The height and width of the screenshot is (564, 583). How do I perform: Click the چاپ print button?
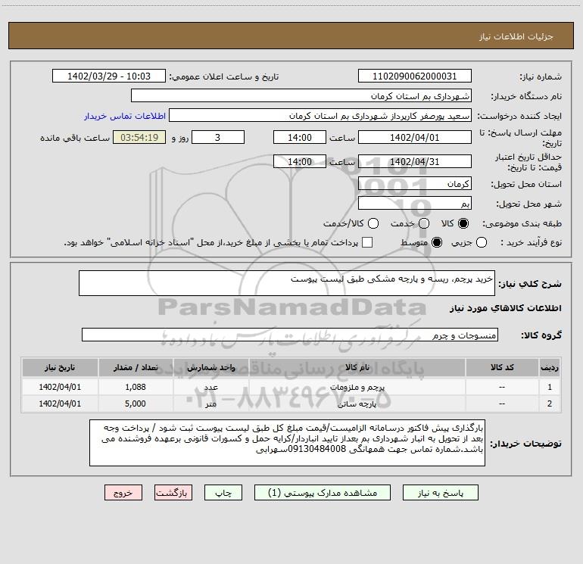(x=223, y=493)
